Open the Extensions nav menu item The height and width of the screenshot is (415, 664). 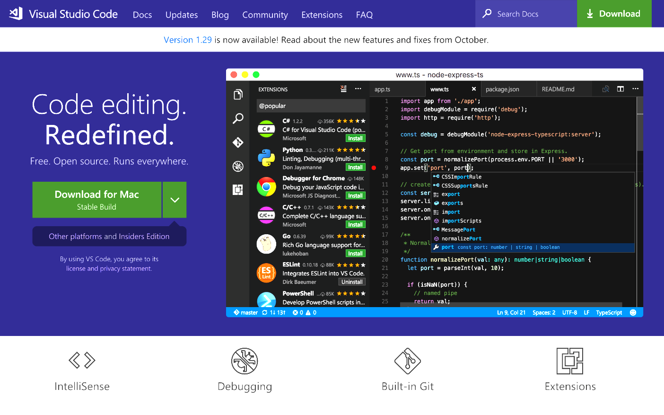pyautogui.click(x=322, y=15)
